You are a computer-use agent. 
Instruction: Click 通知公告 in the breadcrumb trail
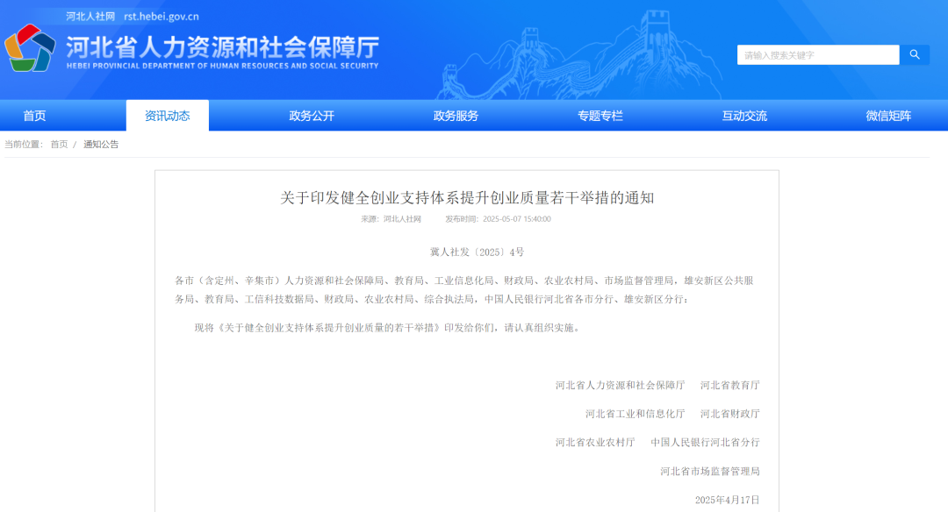click(x=101, y=145)
